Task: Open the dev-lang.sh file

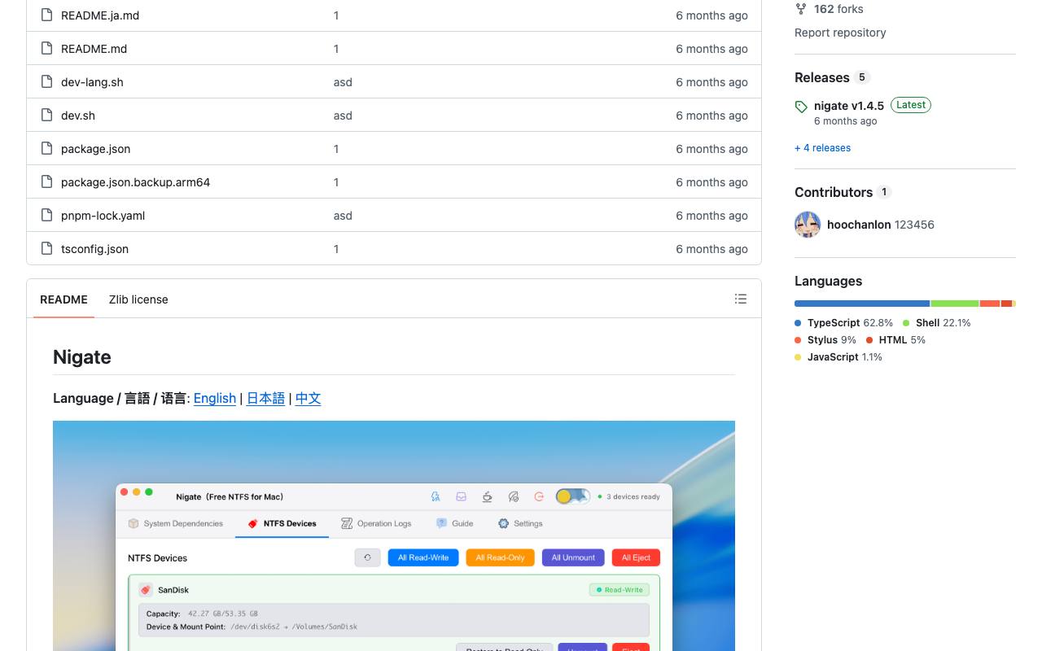Action: click(x=92, y=82)
